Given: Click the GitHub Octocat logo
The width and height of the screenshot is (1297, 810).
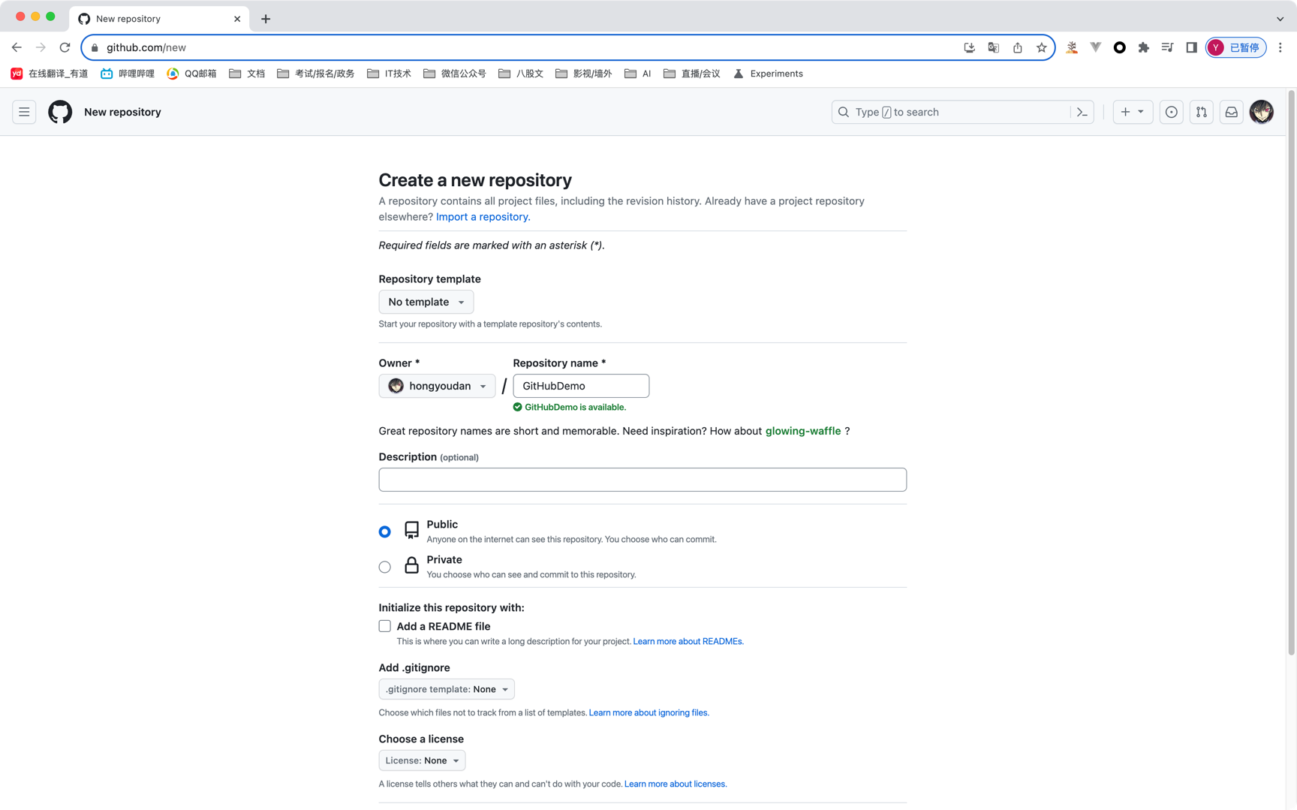Looking at the screenshot, I should pyautogui.click(x=60, y=112).
